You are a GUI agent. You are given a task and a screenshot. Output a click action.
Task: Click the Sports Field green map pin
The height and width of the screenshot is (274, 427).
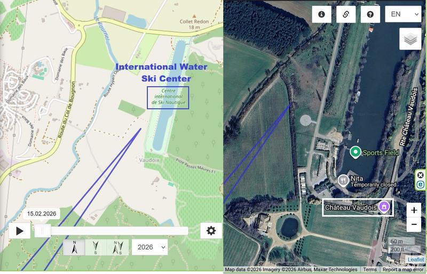[355, 152]
